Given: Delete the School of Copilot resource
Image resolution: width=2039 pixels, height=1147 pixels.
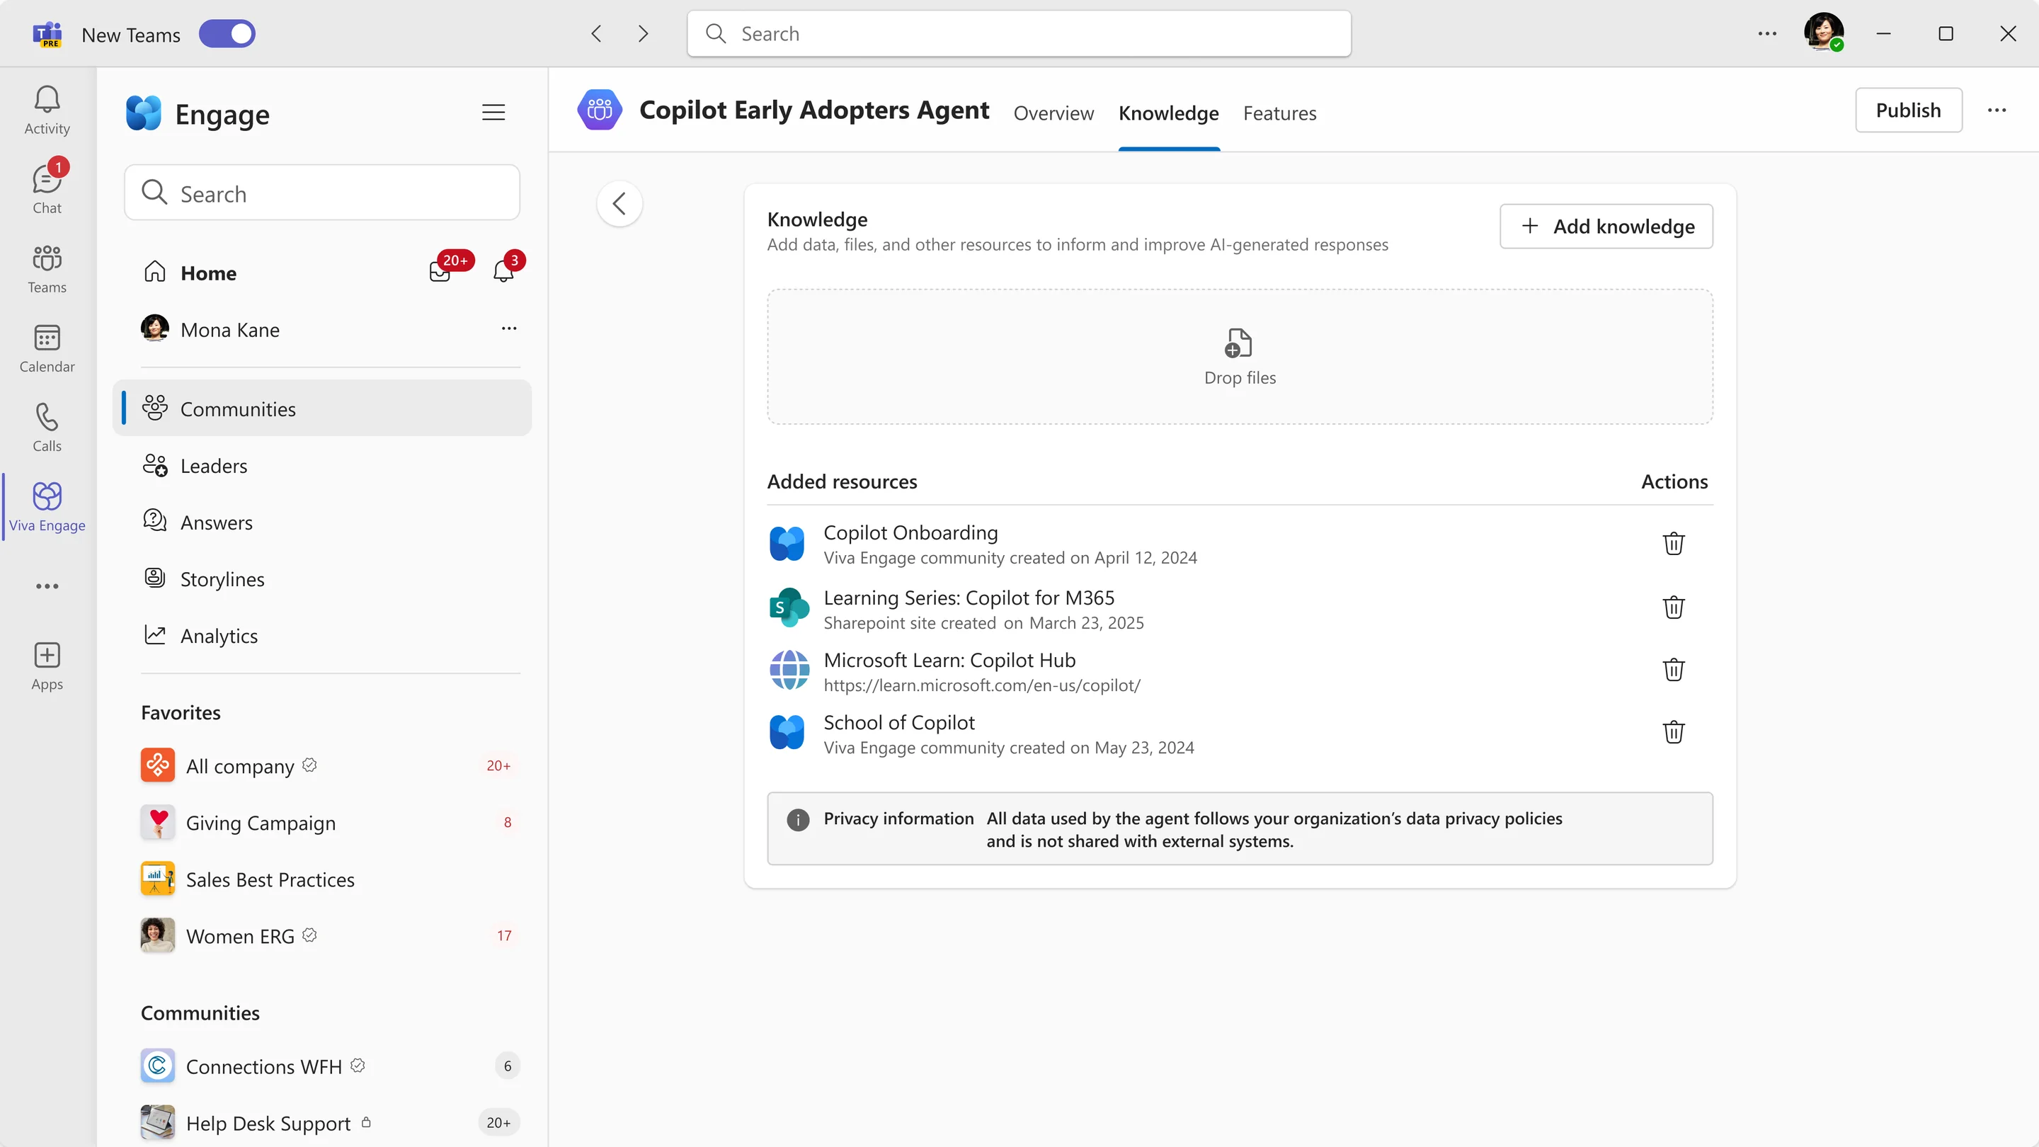Looking at the screenshot, I should pyautogui.click(x=1673, y=732).
